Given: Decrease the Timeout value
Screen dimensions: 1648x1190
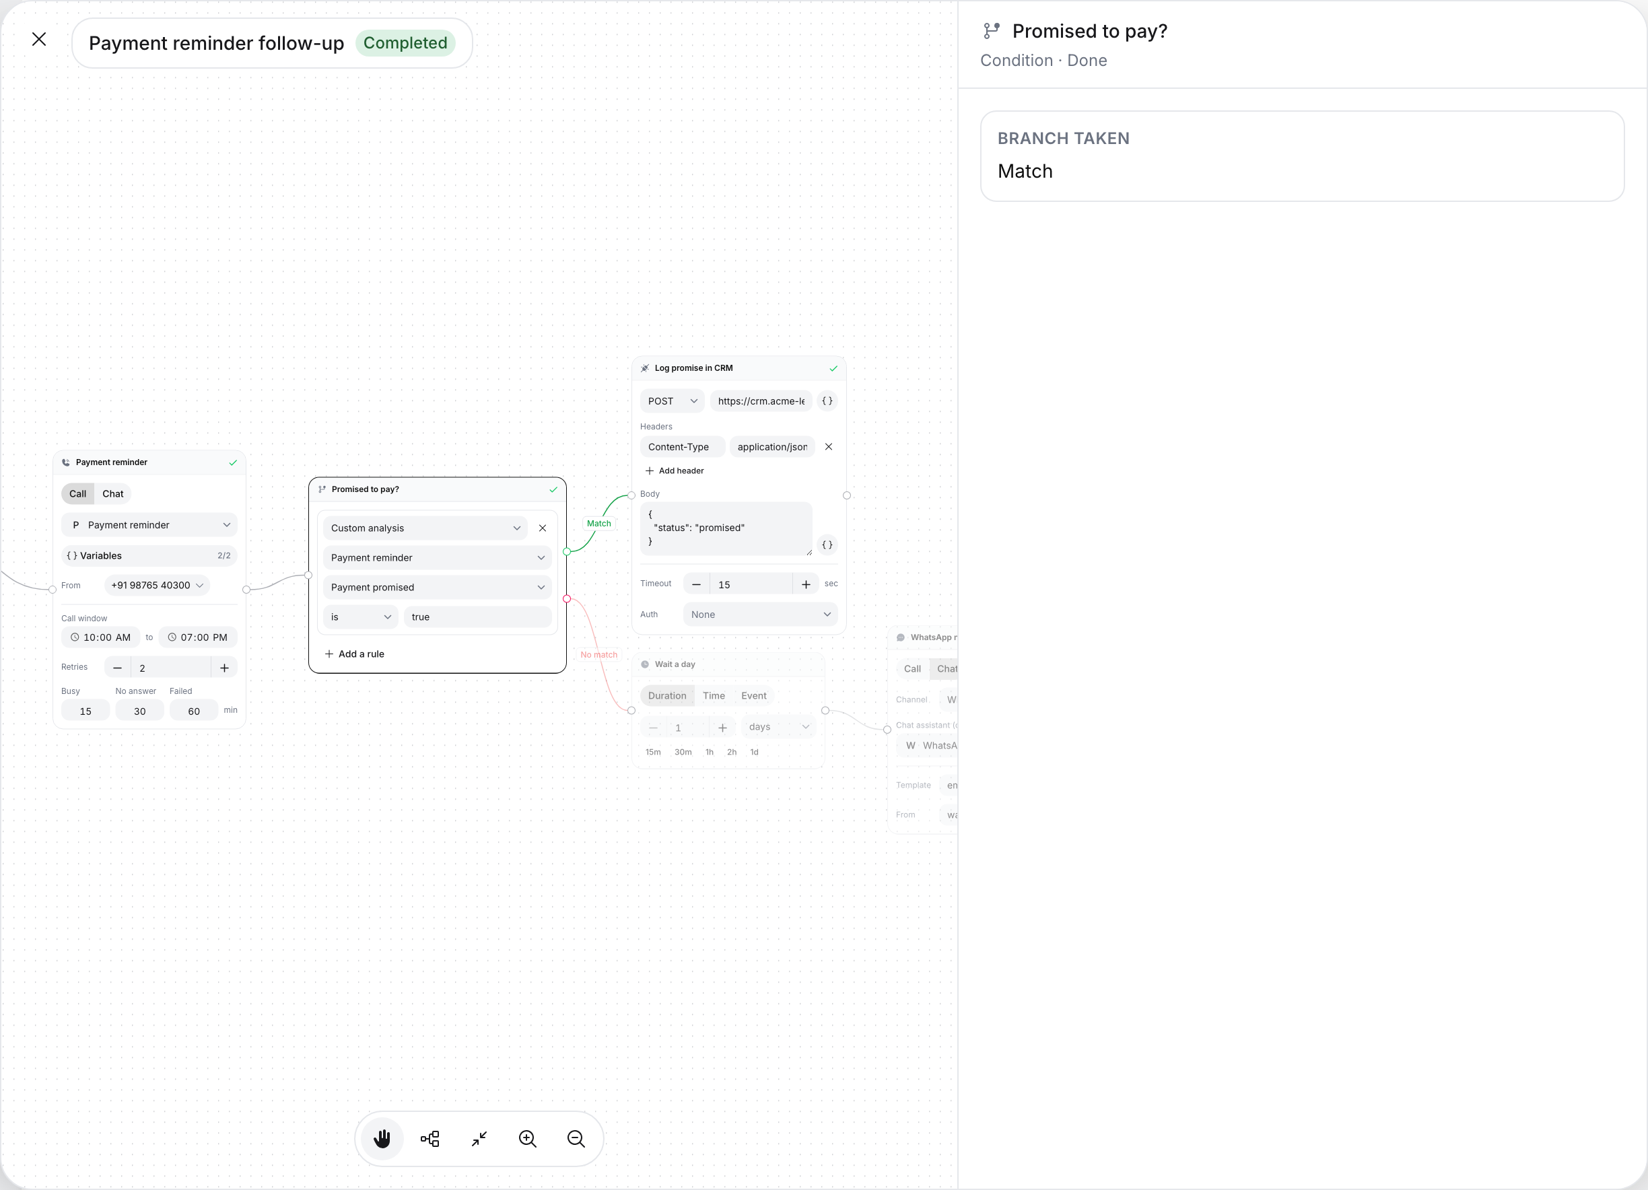Looking at the screenshot, I should (x=696, y=584).
